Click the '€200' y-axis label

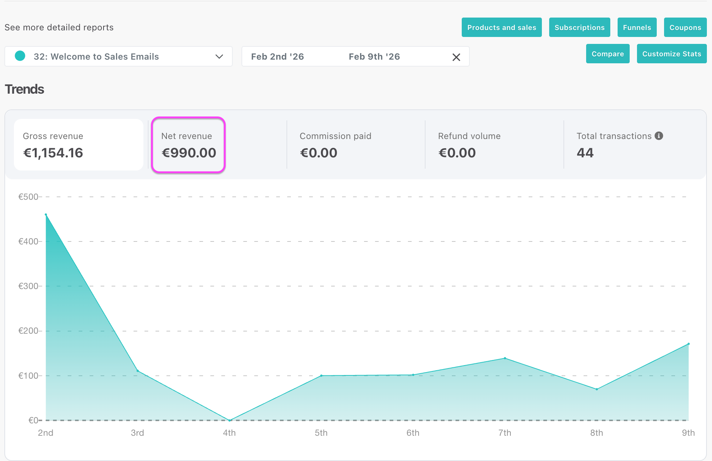[x=28, y=331]
